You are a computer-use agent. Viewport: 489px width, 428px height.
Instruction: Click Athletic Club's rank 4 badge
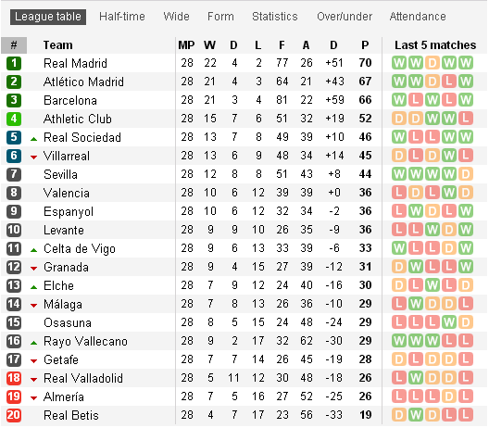pos(14,119)
